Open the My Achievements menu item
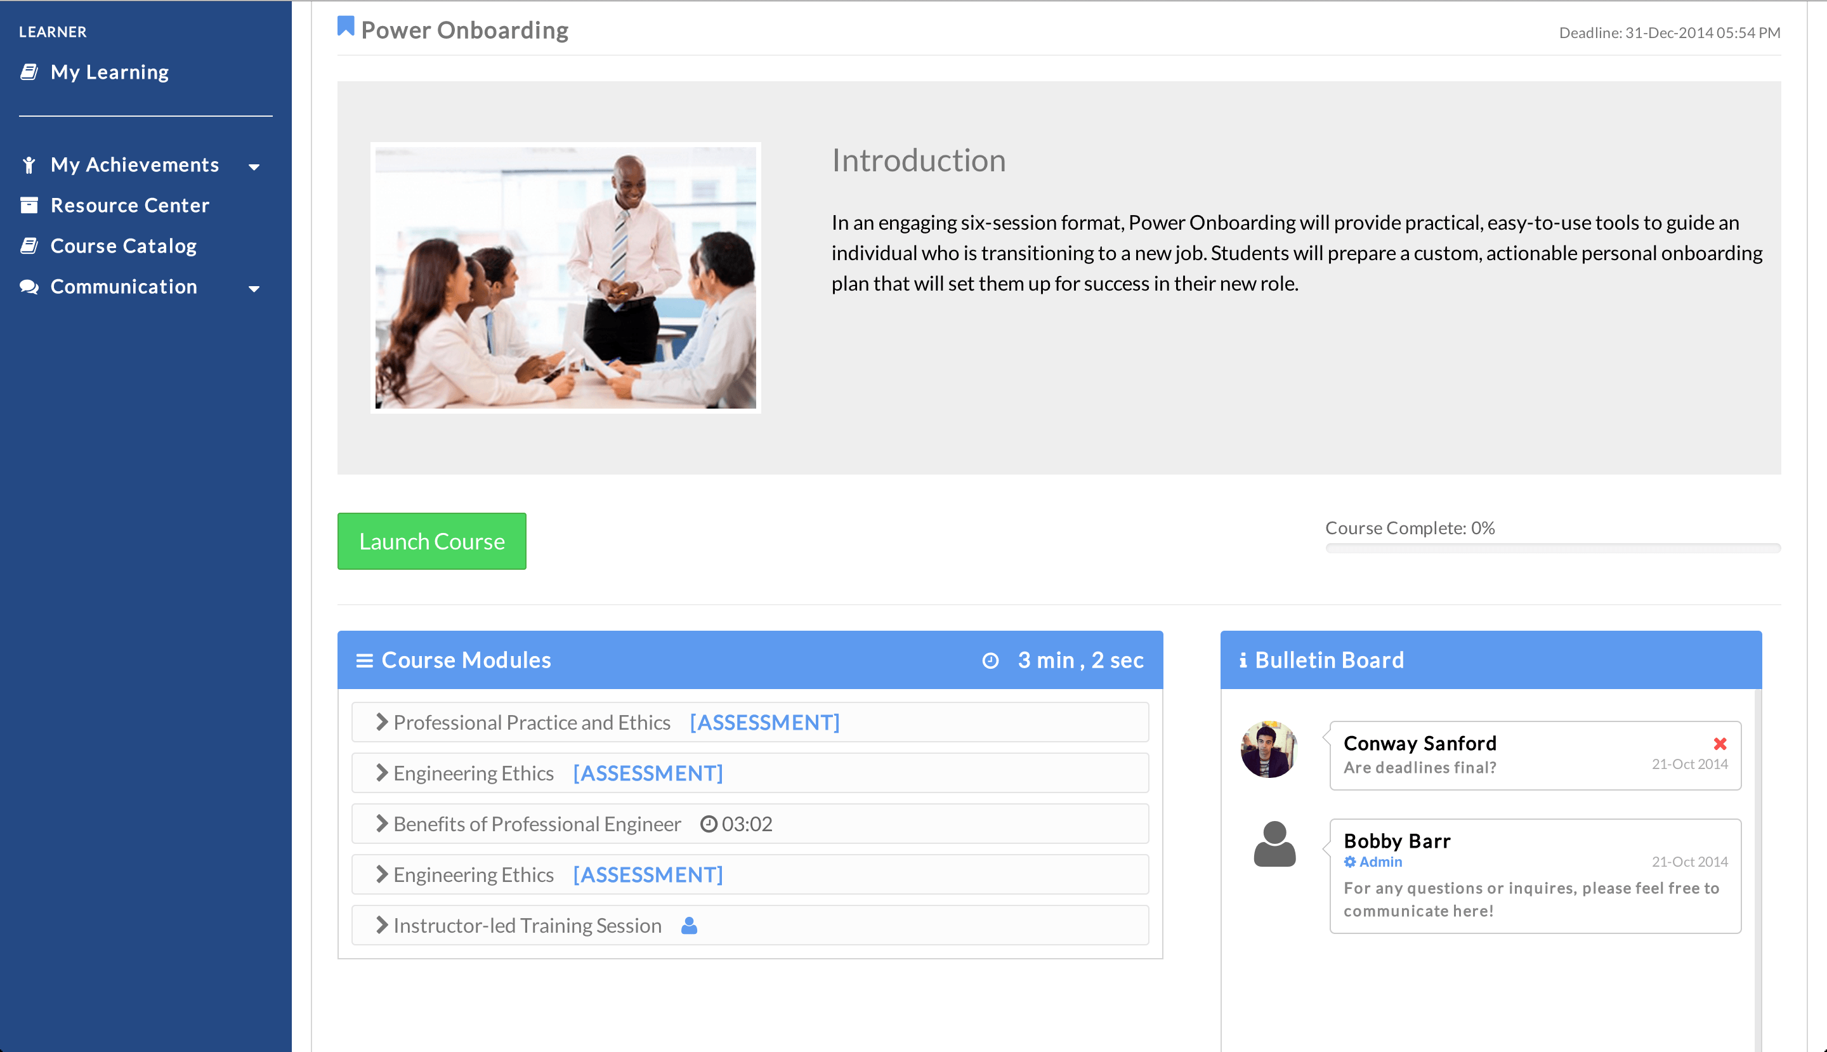The image size is (1827, 1052). [134, 165]
